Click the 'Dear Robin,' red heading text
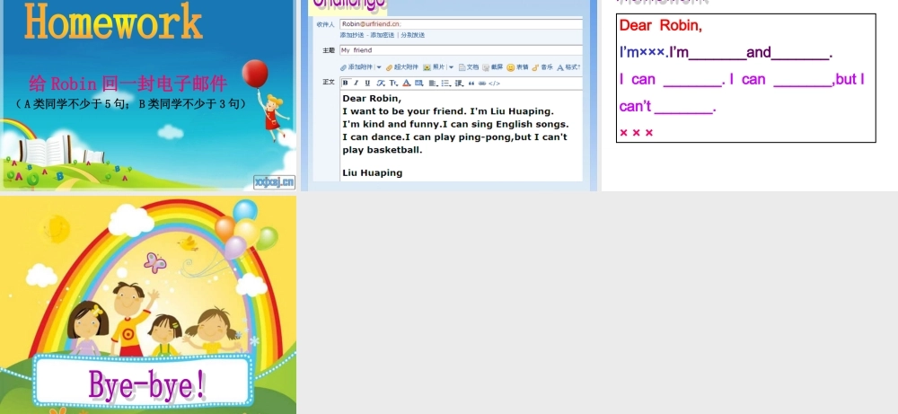 click(660, 25)
